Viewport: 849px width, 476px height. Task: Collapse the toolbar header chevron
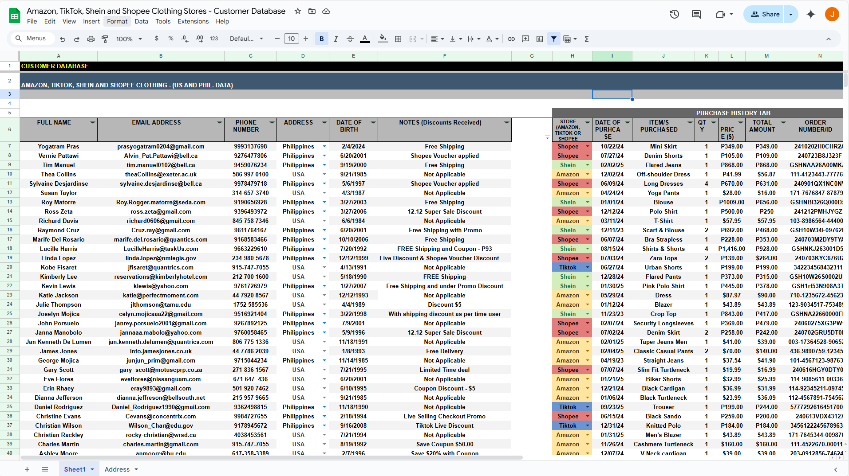click(829, 39)
